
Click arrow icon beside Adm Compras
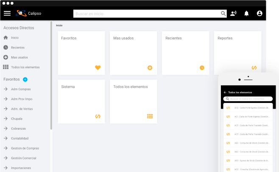[x=6, y=89]
